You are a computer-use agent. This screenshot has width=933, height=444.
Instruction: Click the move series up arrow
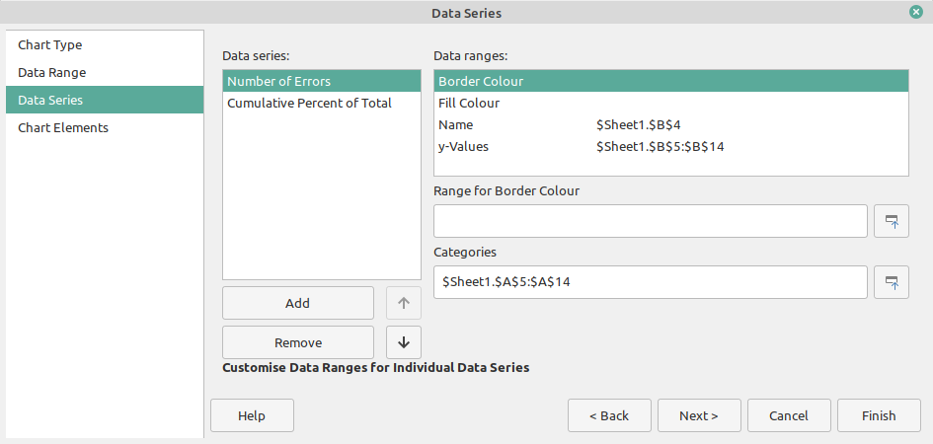coord(404,303)
